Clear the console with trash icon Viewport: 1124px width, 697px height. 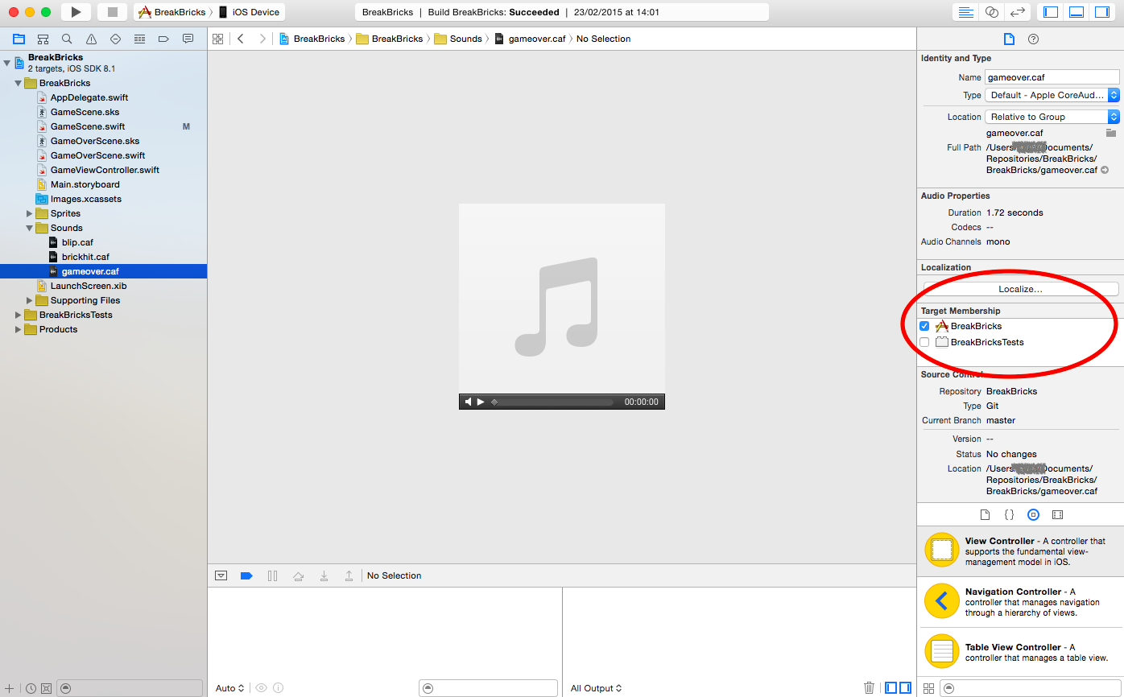[x=869, y=687]
